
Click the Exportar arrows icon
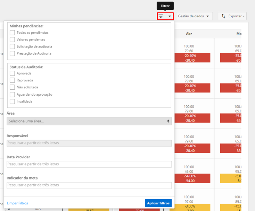point(223,16)
